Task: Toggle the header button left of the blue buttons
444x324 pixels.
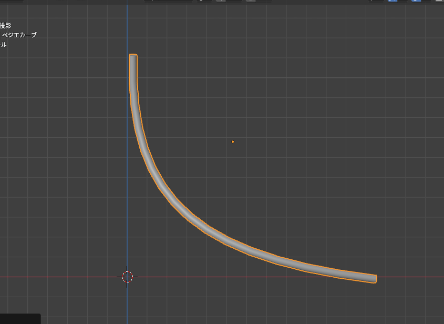Action: coord(375,1)
